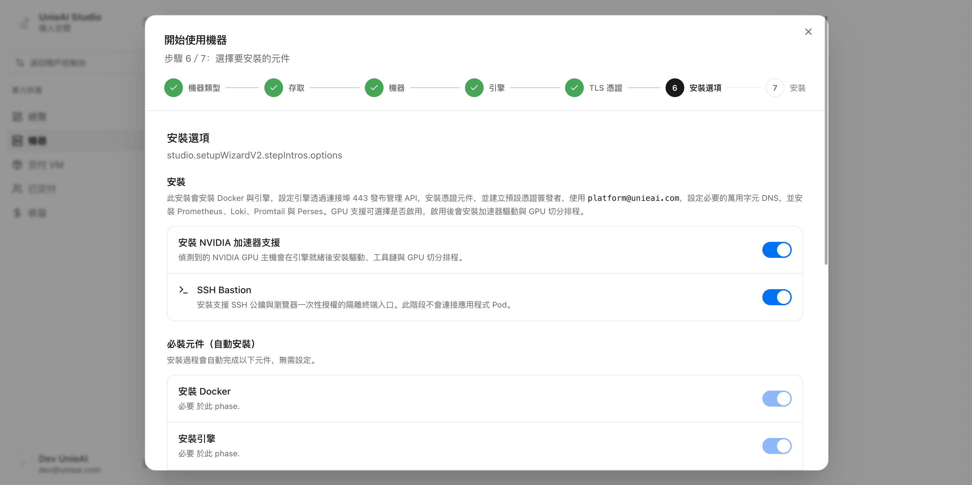Click the studio.setupWizardV2.stepIntros.options text
The height and width of the screenshot is (485, 972).
(x=255, y=155)
